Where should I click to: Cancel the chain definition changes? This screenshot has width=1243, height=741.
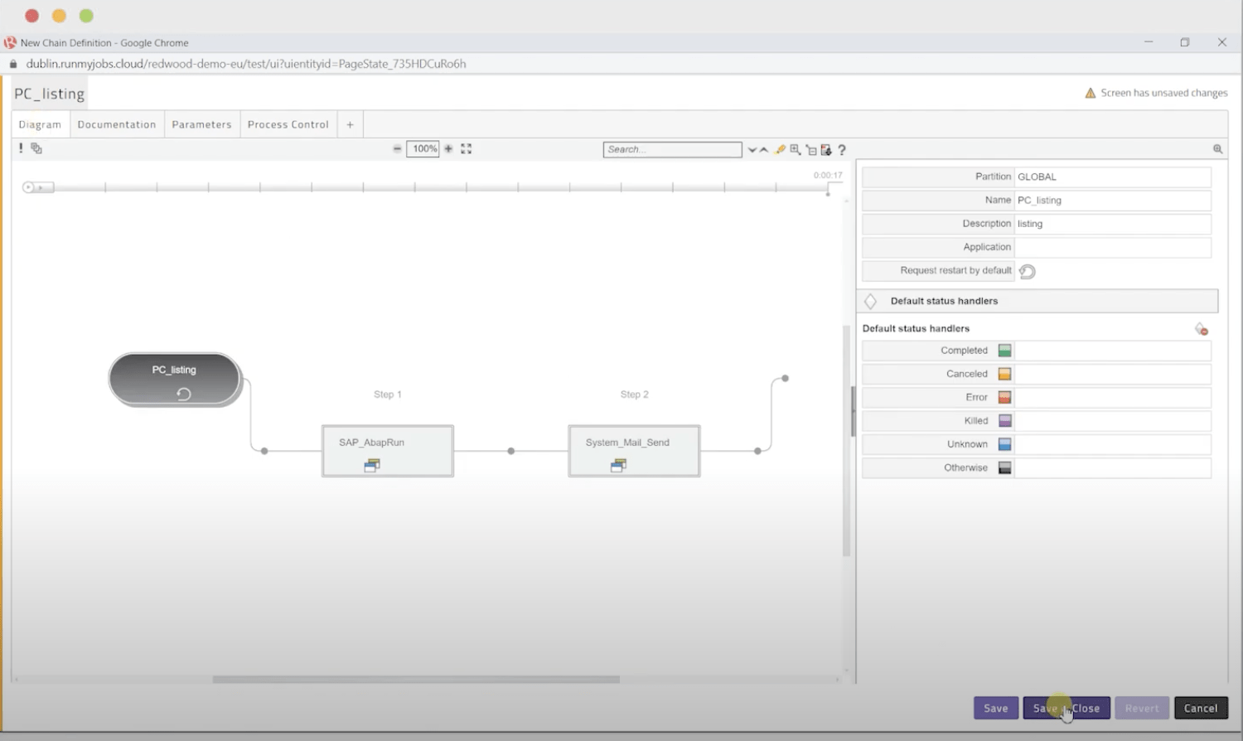tap(1200, 708)
